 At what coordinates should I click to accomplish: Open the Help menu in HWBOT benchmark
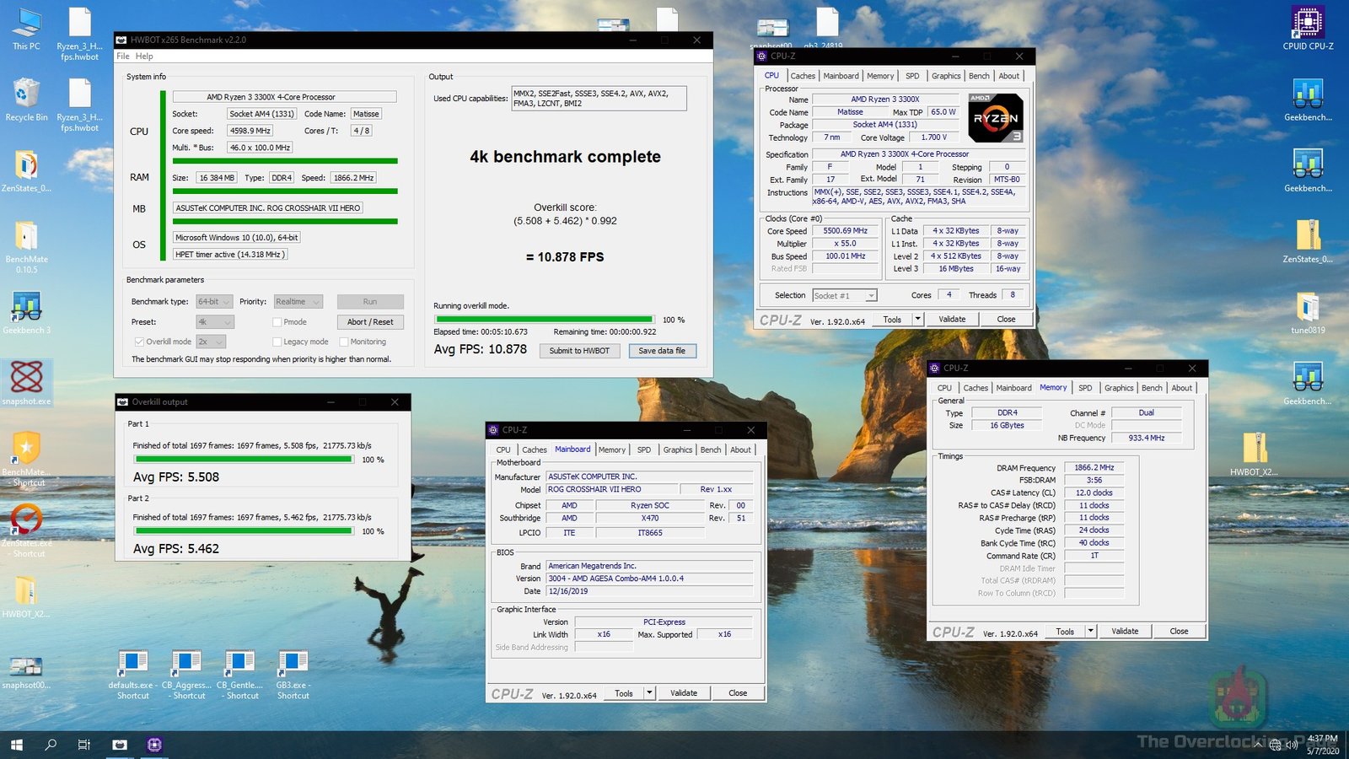[144, 57]
